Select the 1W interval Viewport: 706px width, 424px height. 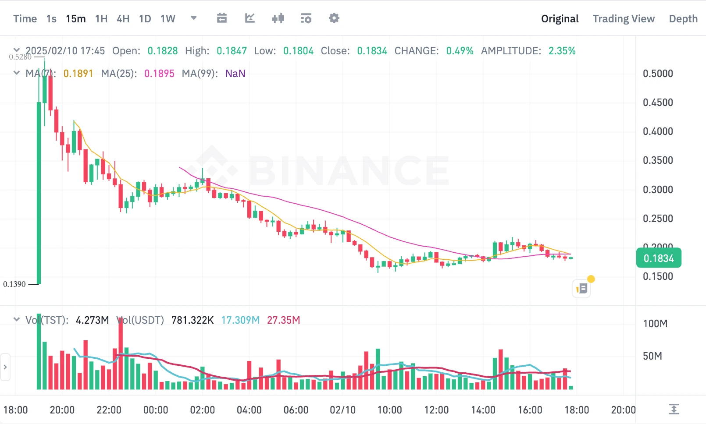click(x=168, y=19)
